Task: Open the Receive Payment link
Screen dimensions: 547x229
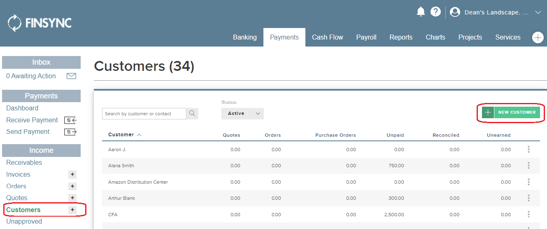Action: (32, 120)
